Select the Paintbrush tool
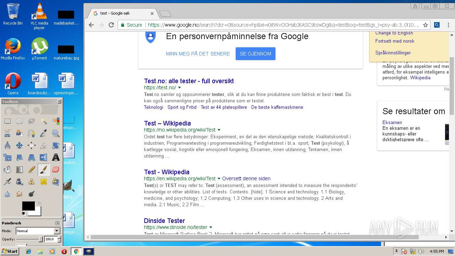This screenshot has height=256, width=455. click(x=44, y=170)
